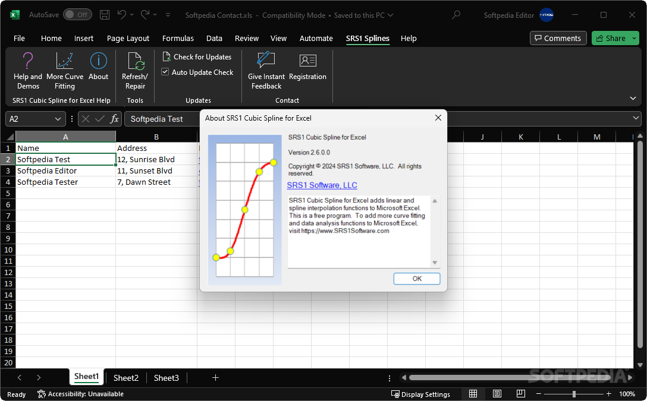Select cell with Softpedia Editor

65,170
